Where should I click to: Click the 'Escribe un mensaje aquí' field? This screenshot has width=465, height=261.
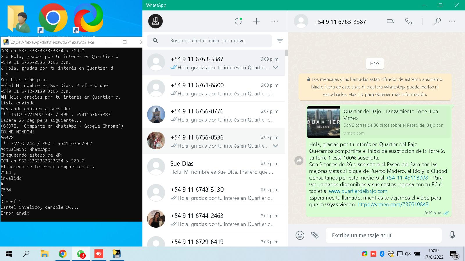384,235
